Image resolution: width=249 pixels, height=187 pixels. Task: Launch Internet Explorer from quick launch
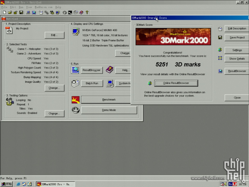18,184
